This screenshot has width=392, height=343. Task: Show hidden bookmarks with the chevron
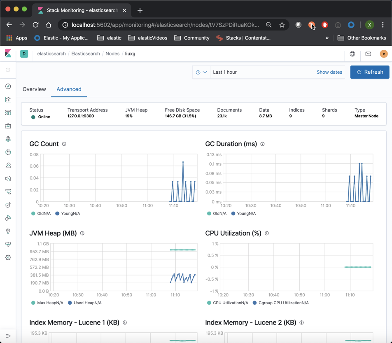(x=327, y=38)
